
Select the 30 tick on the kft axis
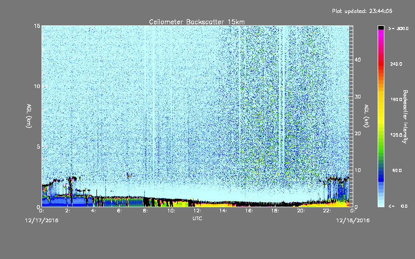[x=357, y=96]
